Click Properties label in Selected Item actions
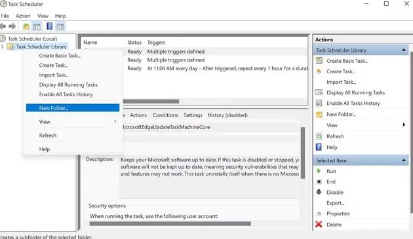The image size is (413, 239). (x=338, y=213)
